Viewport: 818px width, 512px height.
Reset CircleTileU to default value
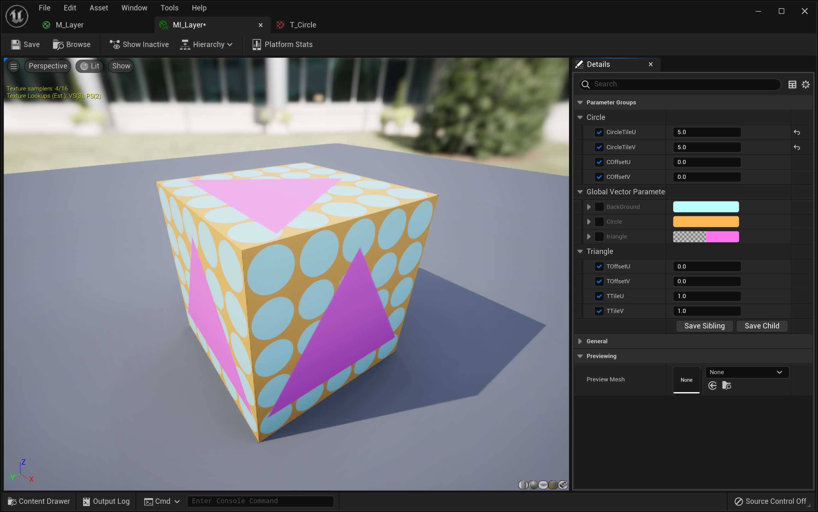coord(797,132)
